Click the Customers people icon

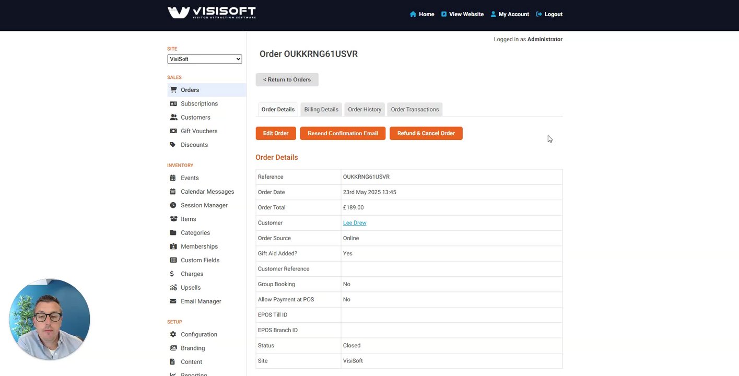tap(173, 118)
